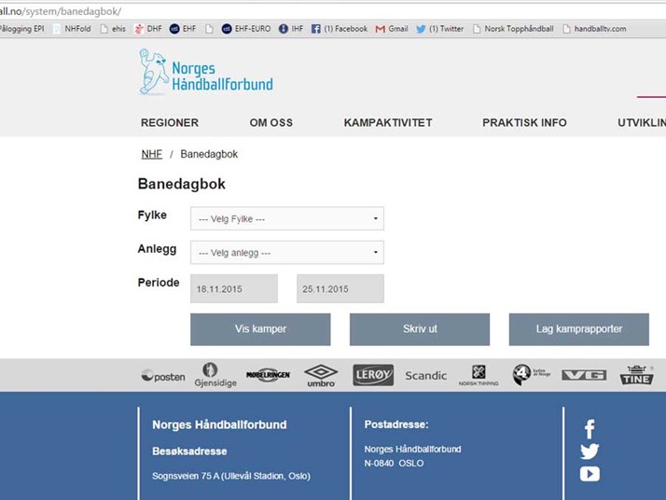Click the Lerøy sponsor logo
Viewport: 666px width, 500px height.
coord(373,375)
